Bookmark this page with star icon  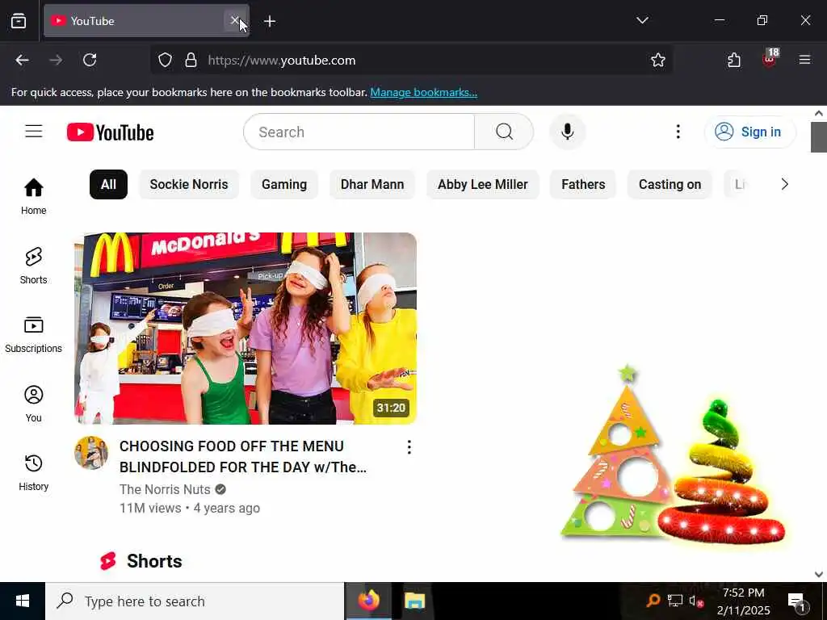(x=658, y=60)
